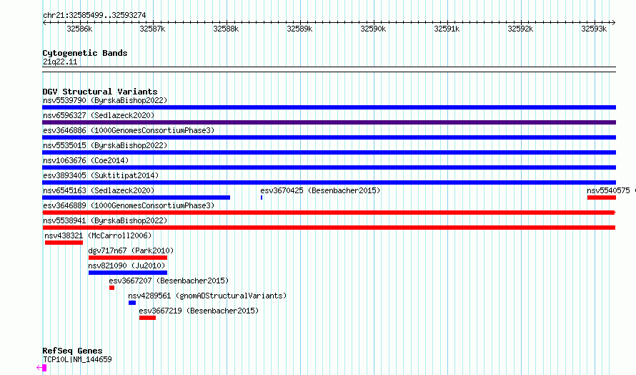Select the small red esv3667207 variant box
The width and height of the screenshot is (636, 375).
point(112,288)
